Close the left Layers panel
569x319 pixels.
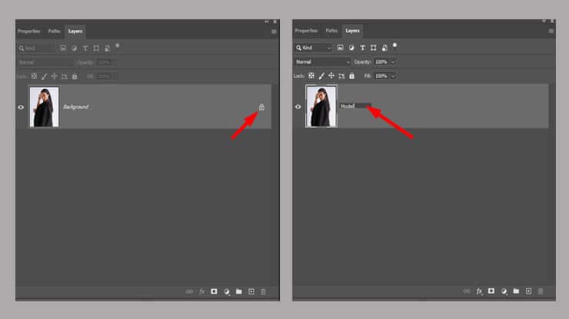click(x=275, y=21)
